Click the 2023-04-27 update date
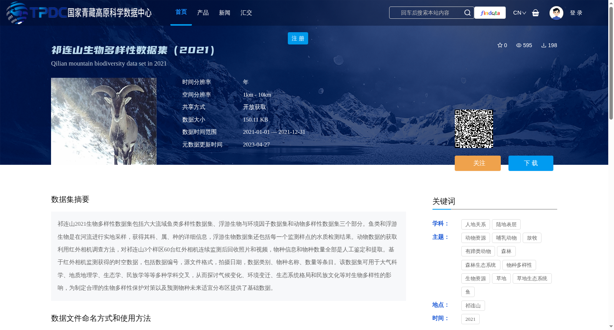 pyautogui.click(x=256, y=144)
